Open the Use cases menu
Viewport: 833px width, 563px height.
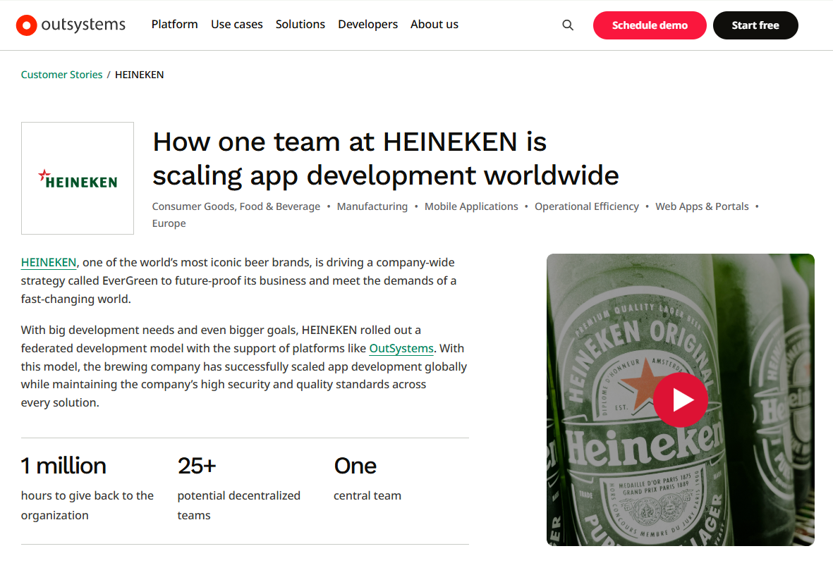coord(236,24)
